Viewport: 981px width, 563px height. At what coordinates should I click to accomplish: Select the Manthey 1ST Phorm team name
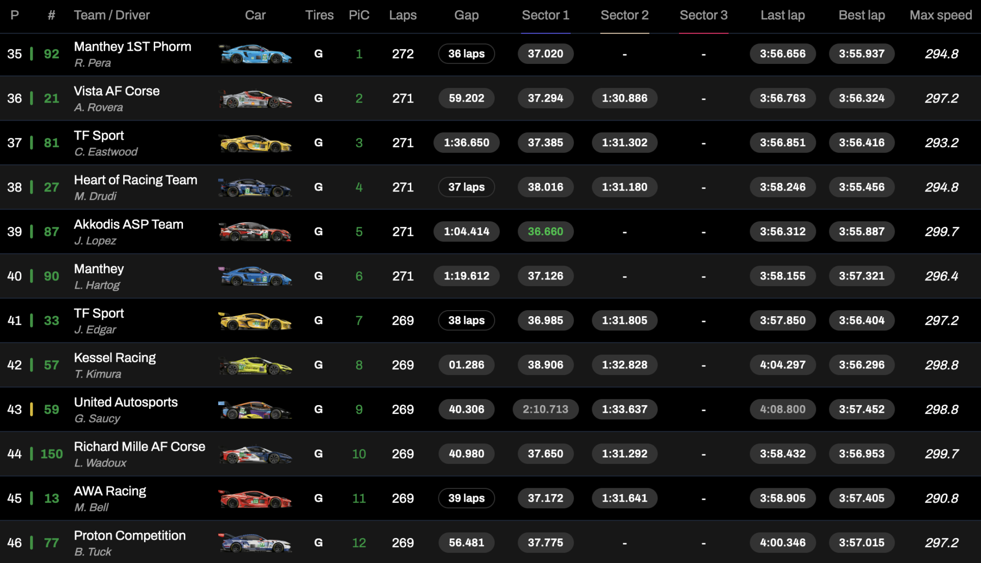(x=133, y=46)
